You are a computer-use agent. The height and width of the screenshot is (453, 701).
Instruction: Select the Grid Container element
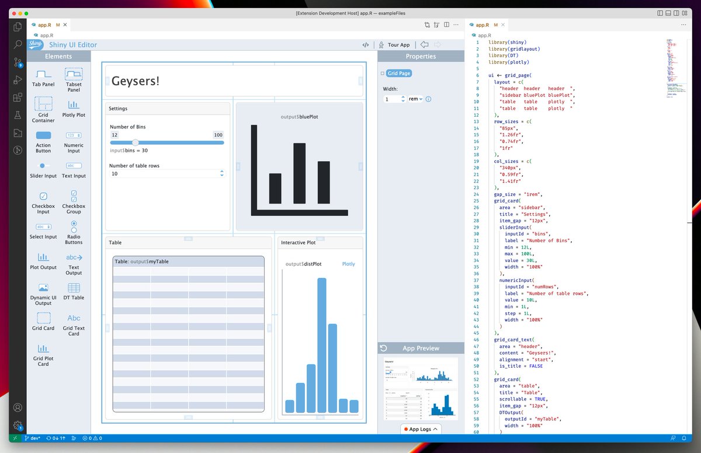(x=43, y=110)
